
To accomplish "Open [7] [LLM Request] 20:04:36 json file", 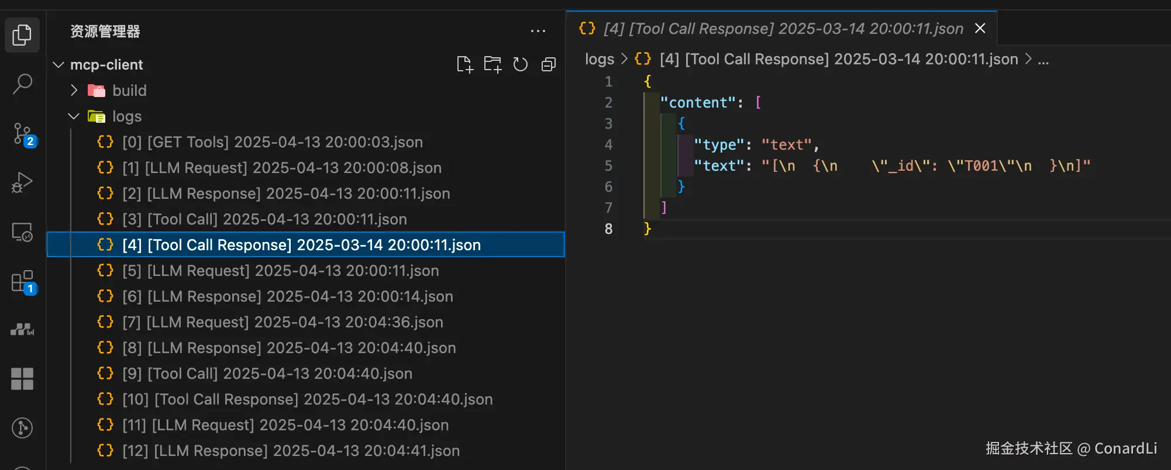I will pyautogui.click(x=283, y=322).
